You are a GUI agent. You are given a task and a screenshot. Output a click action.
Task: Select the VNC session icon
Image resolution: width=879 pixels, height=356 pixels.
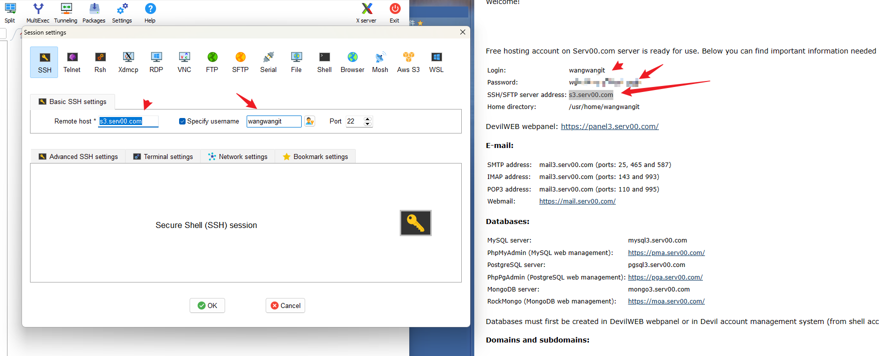pyautogui.click(x=184, y=62)
